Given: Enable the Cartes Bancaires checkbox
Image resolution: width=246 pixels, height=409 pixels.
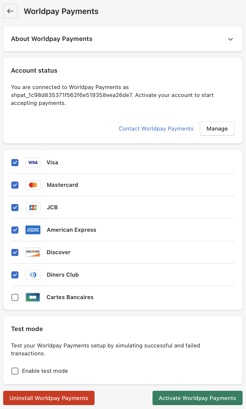Looking at the screenshot, I should pyautogui.click(x=15, y=297).
